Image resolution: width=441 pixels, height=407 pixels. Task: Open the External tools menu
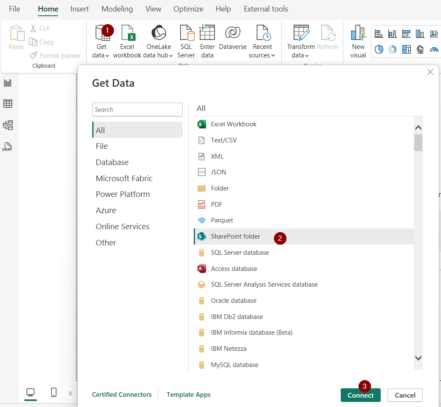(266, 9)
